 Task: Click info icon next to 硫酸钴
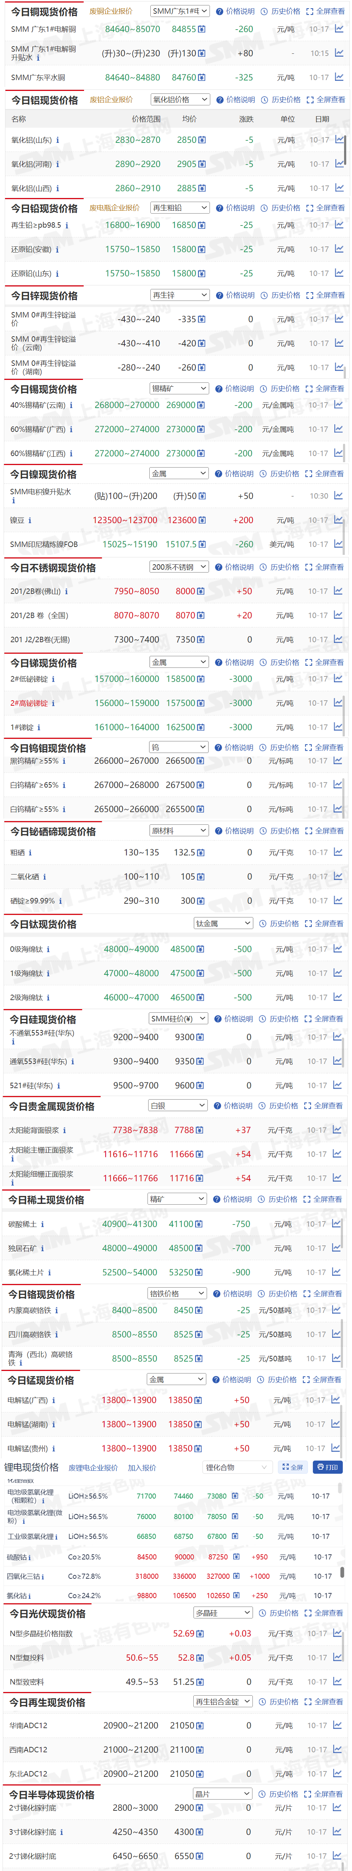click(31, 1556)
